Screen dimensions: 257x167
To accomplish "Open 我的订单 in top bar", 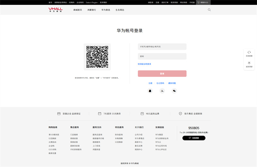I will (165, 3).
